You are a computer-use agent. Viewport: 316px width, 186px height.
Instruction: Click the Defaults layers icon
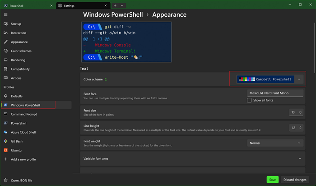point(5,96)
